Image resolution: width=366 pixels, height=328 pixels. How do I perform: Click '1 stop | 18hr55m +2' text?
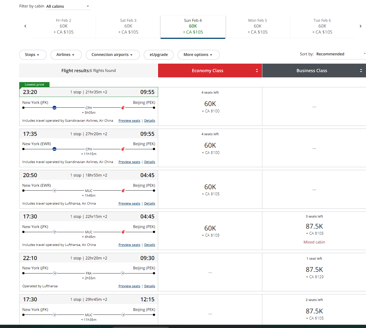[x=89, y=175]
